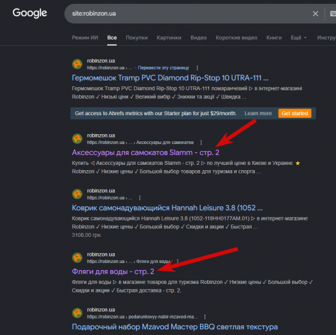Screen dimensions: 336x335
Task: Open Фляги для воды - стр. 2 result
Action: [113, 272]
